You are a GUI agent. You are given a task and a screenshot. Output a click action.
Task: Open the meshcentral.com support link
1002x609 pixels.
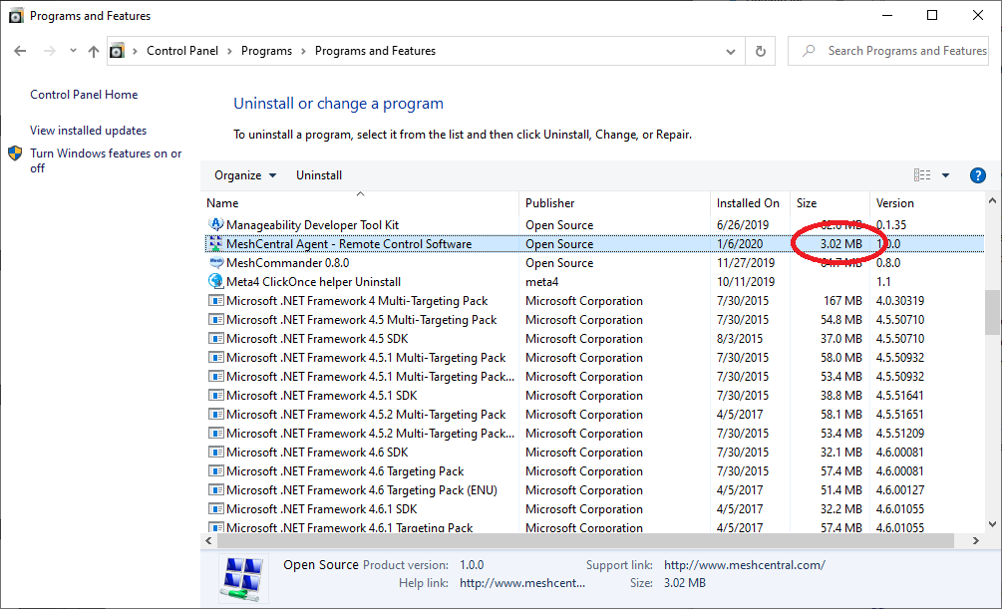pyautogui.click(x=745, y=565)
